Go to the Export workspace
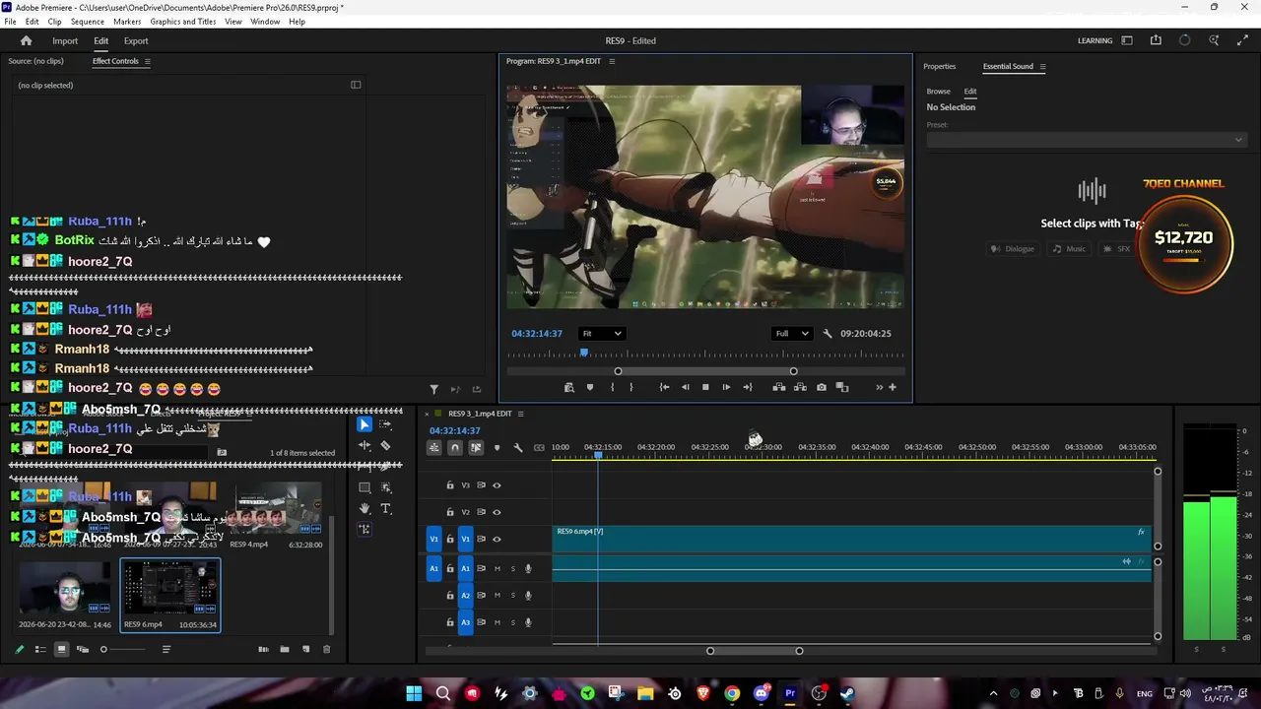The width and height of the screenshot is (1261, 709). click(x=136, y=41)
